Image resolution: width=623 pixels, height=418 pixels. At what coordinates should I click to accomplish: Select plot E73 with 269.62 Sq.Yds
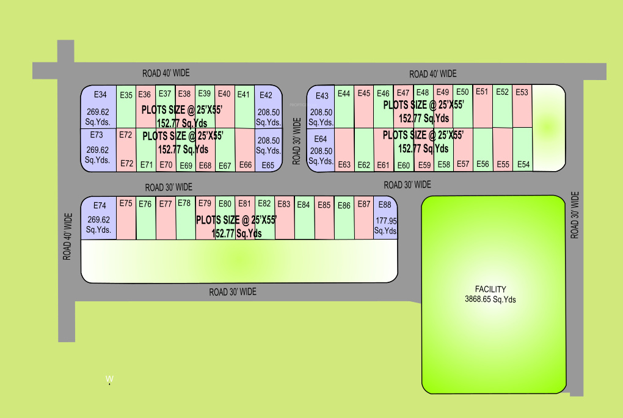[x=98, y=149]
